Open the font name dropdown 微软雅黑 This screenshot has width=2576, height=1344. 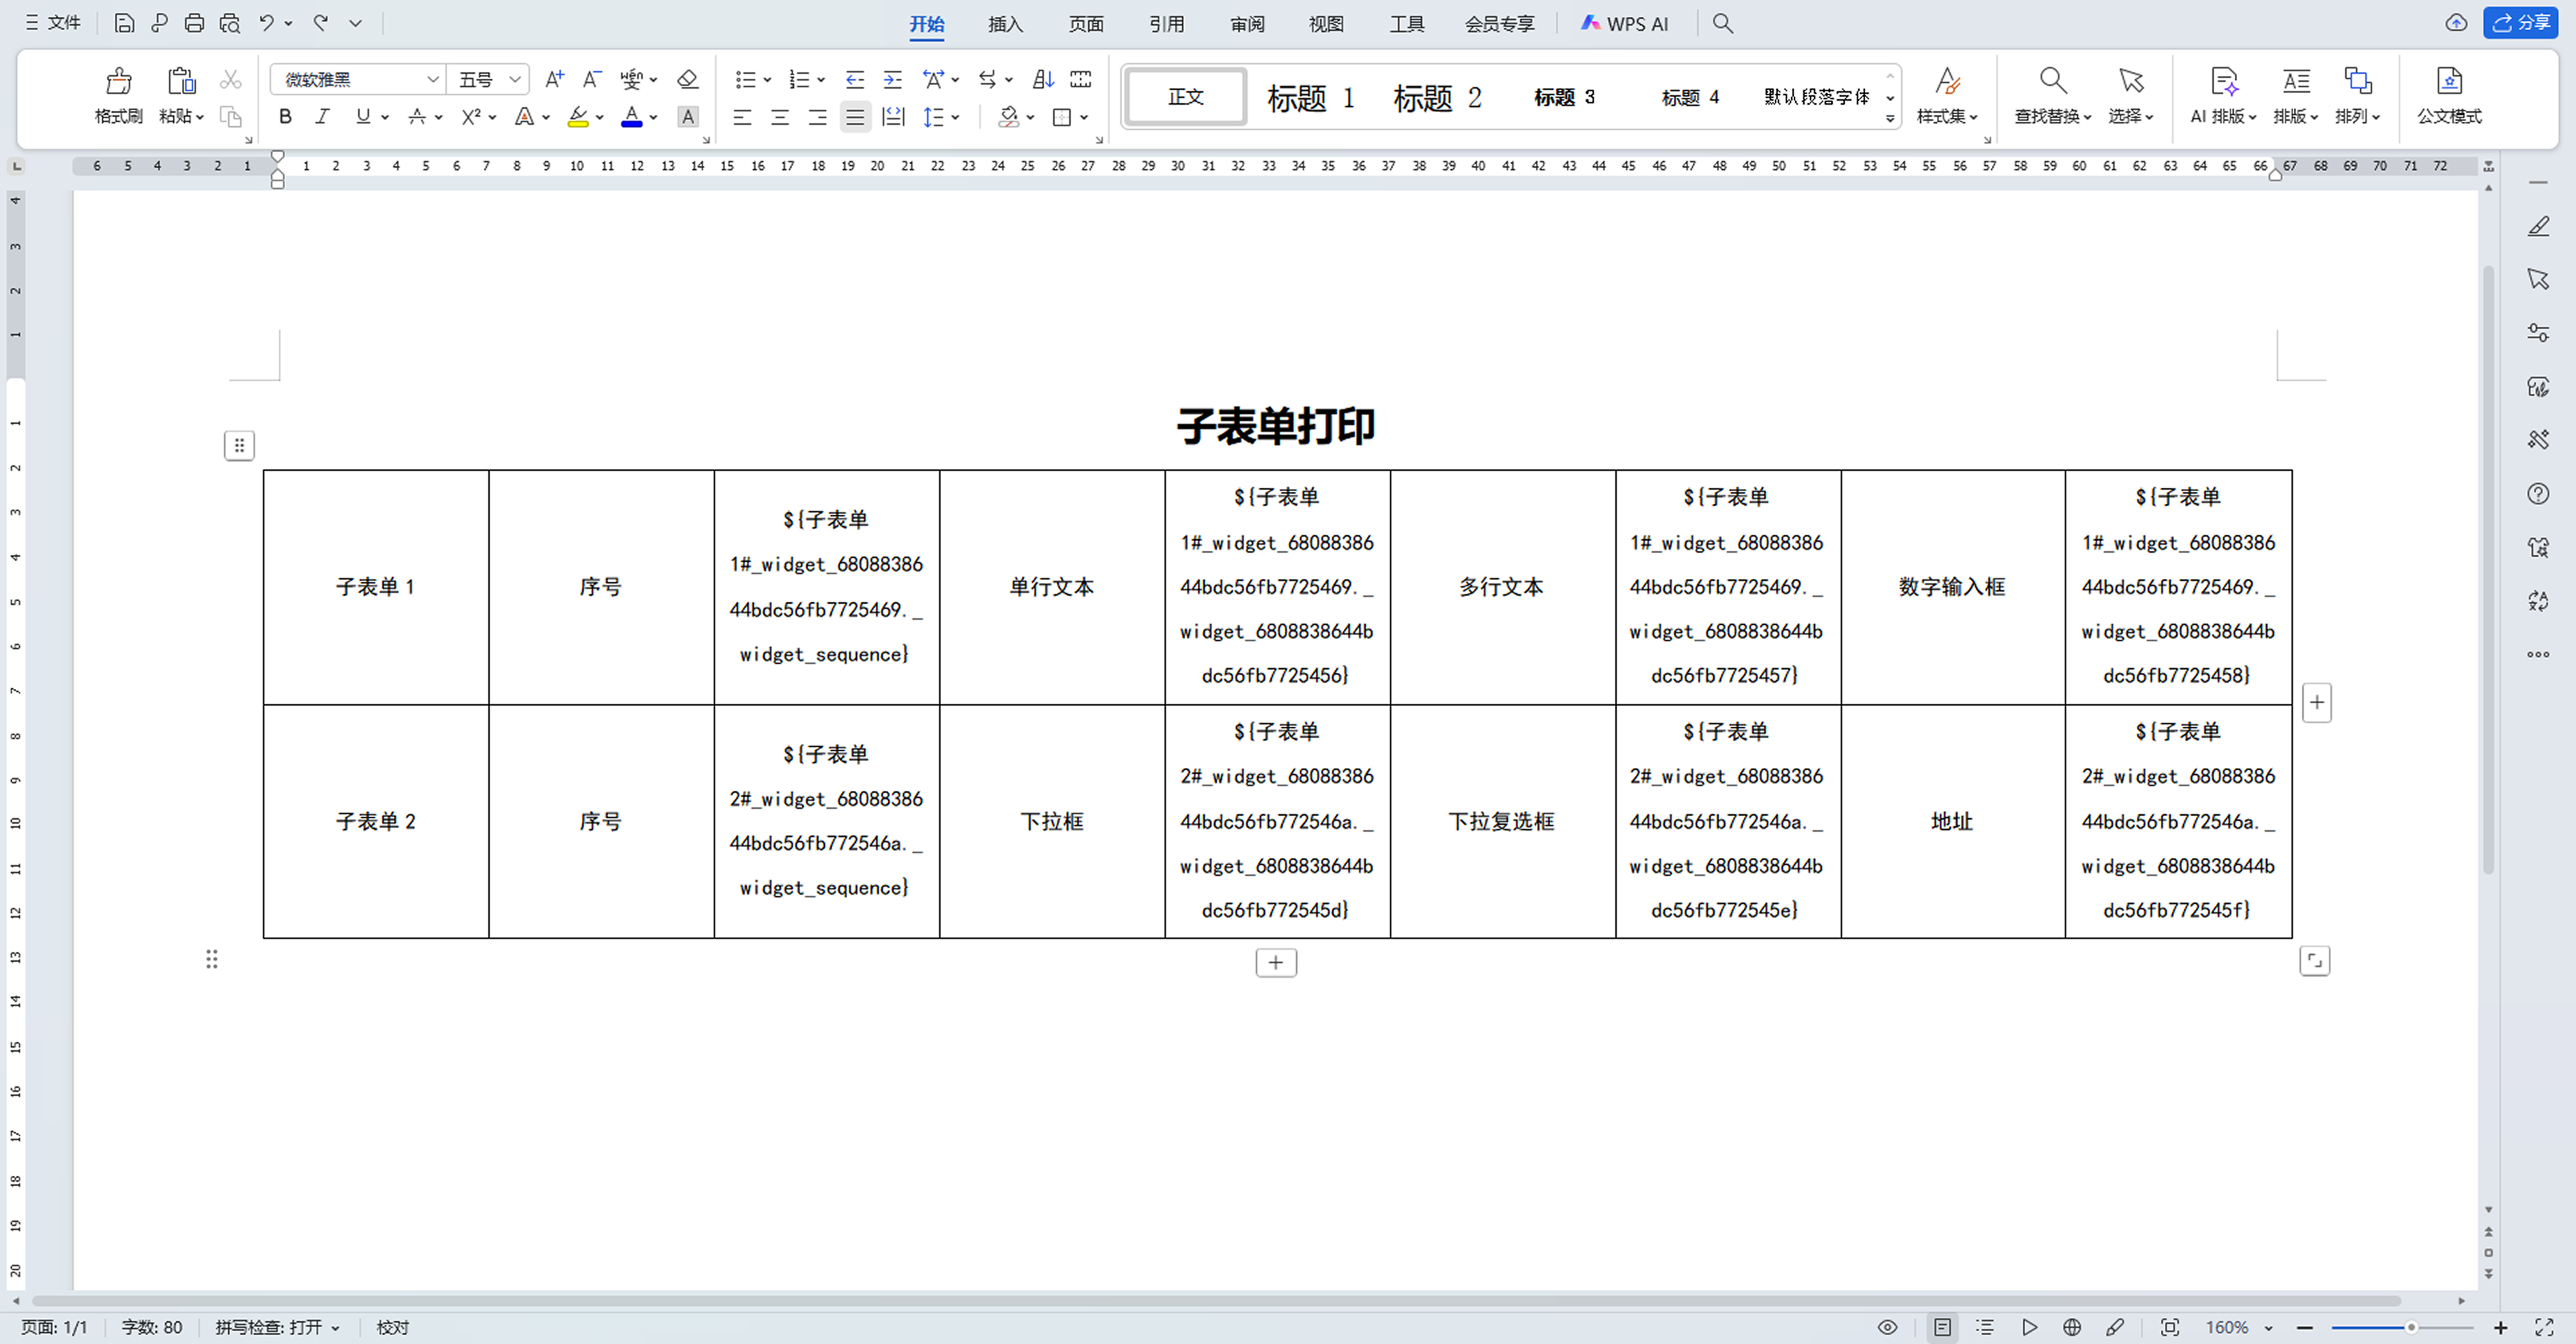click(x=433, y=79)
